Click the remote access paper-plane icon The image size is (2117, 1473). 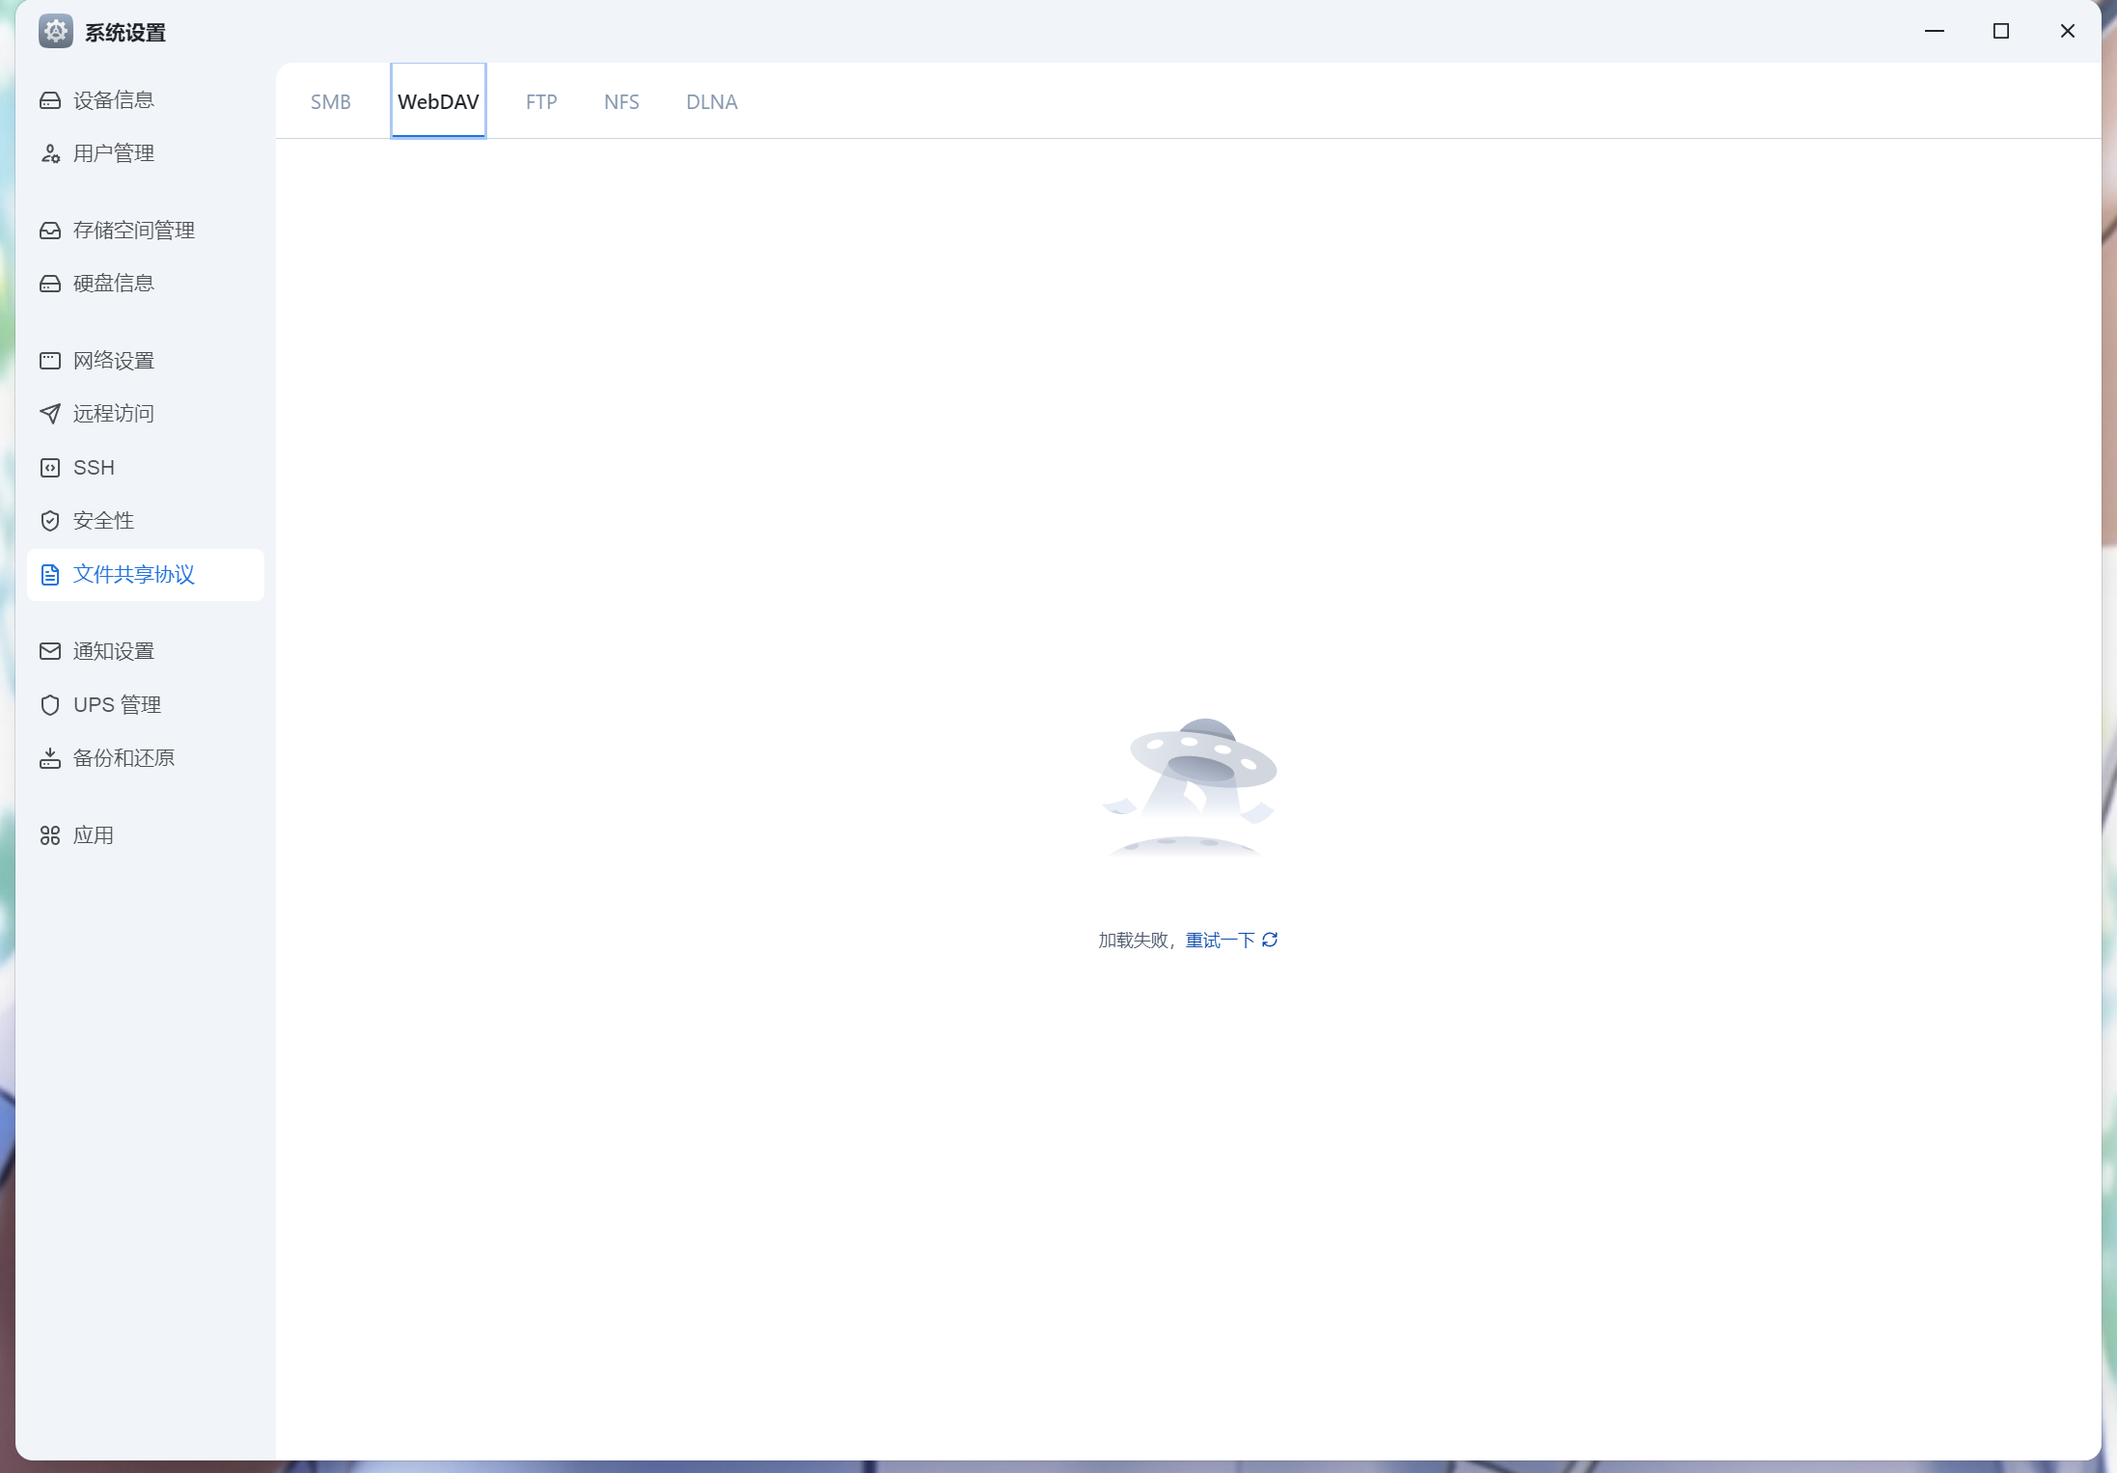[50, 414]
